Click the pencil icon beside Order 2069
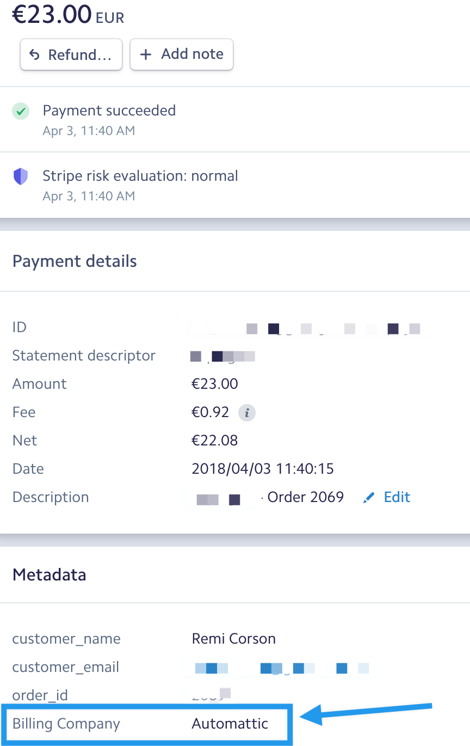Image resolution: width=470 pixels, height=746 pixels. (x=369, y=498)
